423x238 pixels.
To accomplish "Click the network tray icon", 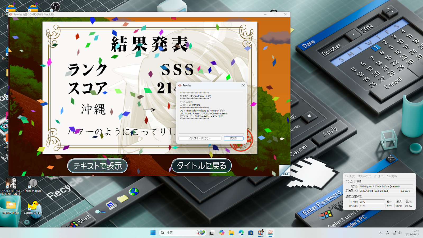I will [394, 233].
